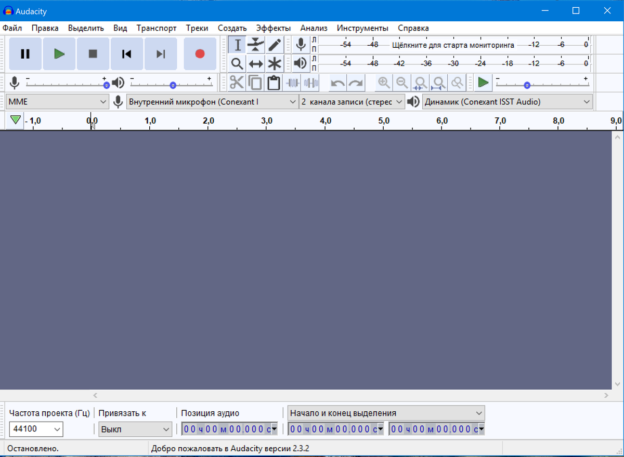
Task: Choose the Time Shift arrows tool
Action: (256, 64)
